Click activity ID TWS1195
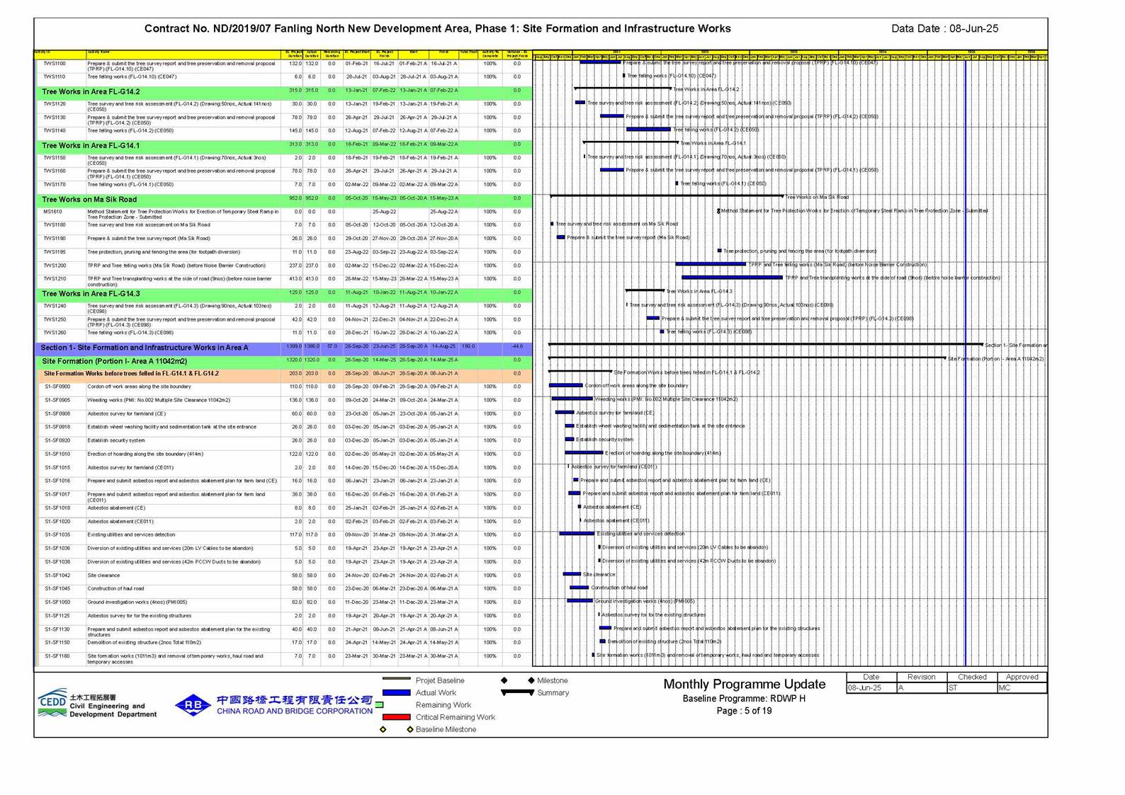Viewport: 1125px width, 795px height. pos(55,252)
